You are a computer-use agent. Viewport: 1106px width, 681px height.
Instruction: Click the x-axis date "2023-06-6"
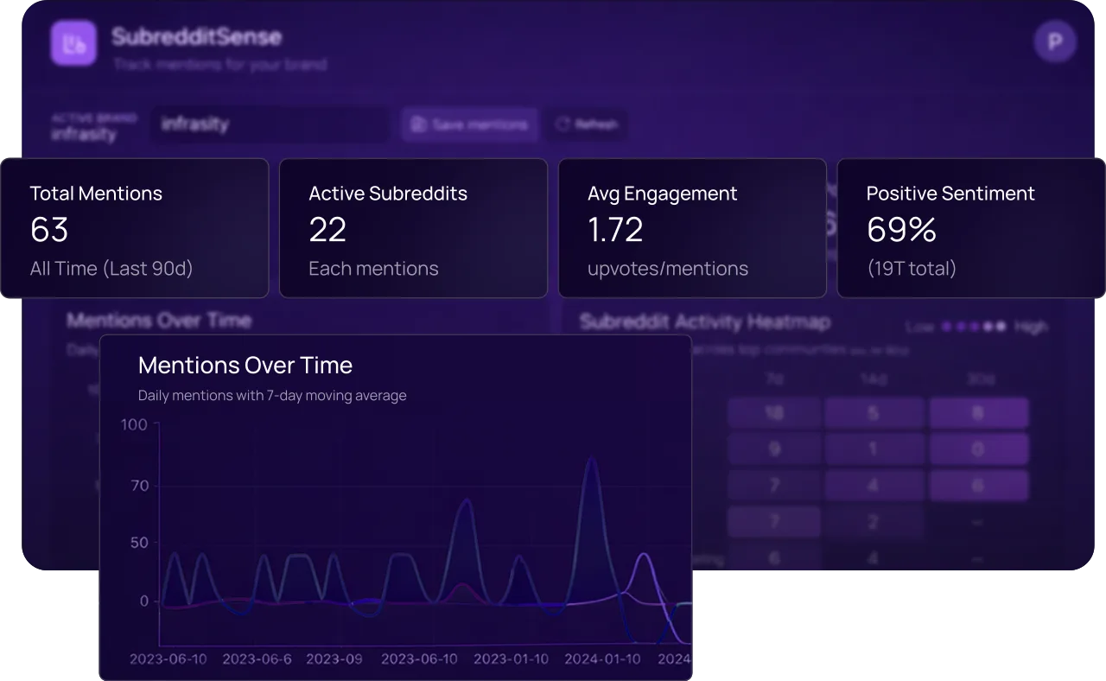coord(257,659)
